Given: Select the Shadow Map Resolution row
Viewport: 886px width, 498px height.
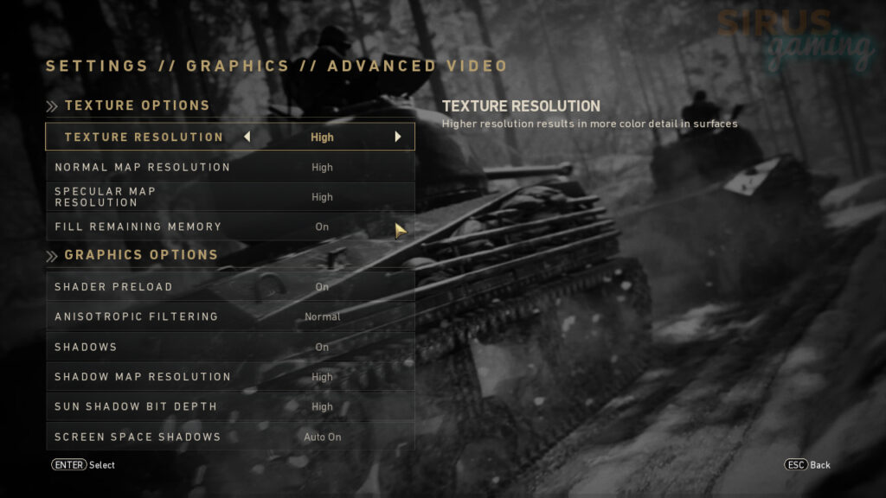Looking at the screenshot, I should (x=230, y=377).
